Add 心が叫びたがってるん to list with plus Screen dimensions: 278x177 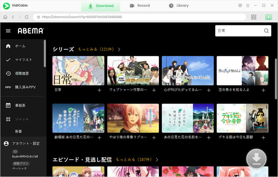pos(208,90)
